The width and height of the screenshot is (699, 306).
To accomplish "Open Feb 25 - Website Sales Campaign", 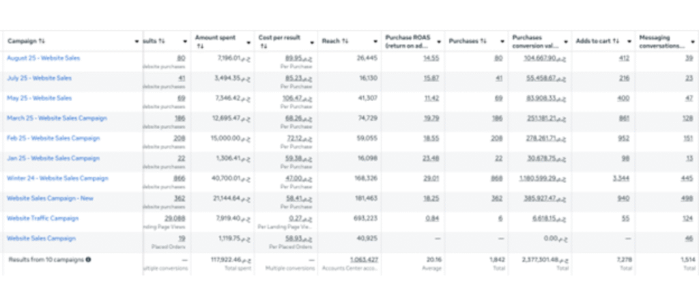I will (53, 138).
